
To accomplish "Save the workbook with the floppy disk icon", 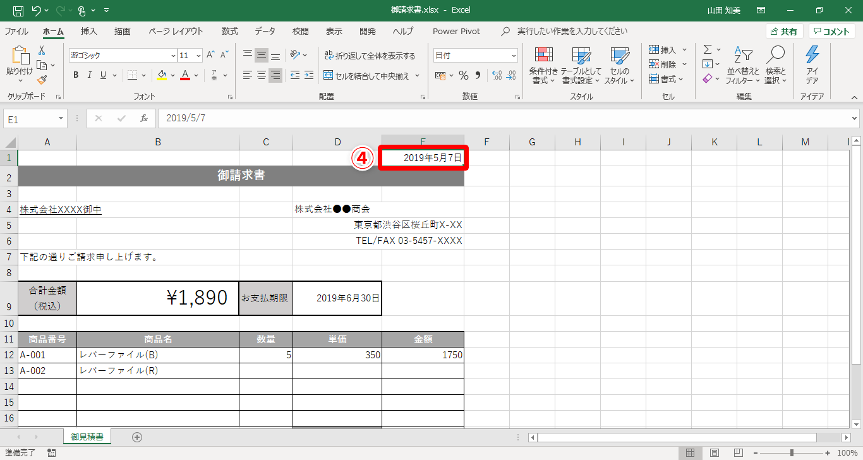I will [x=18, y=11].
